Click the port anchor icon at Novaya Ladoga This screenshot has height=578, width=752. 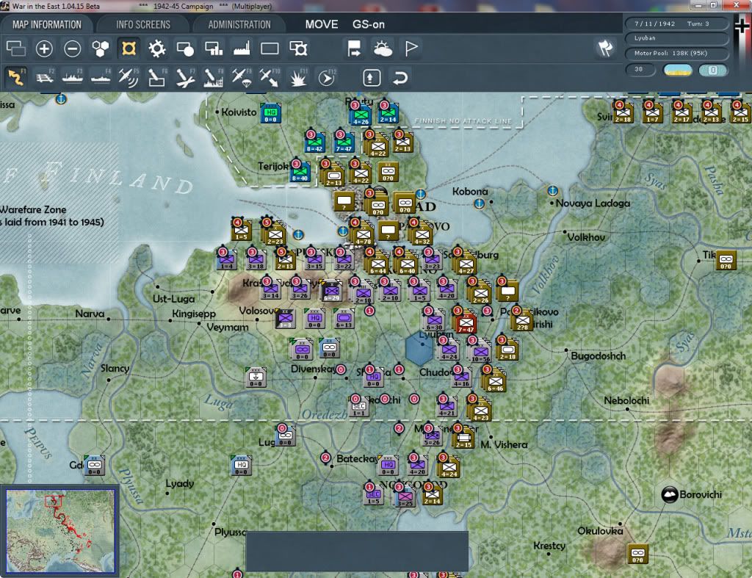click(552, 190)
